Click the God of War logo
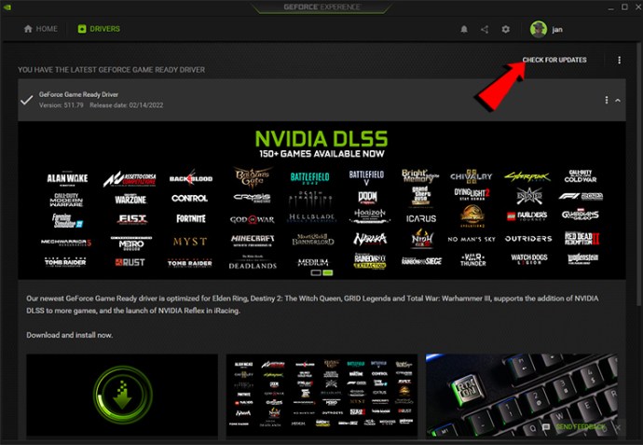This screenshot has width=643, height=445. (x=252, y=219)
